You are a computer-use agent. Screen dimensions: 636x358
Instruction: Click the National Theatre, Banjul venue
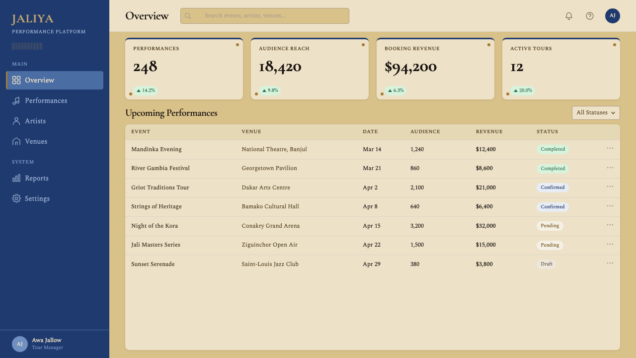point(274,149)
